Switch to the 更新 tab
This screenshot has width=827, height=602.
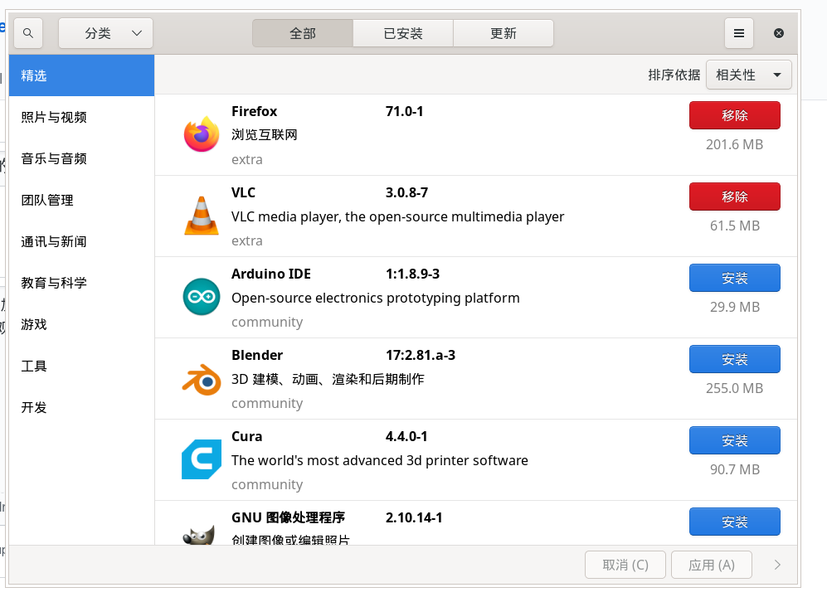click(x=503, y=33)
